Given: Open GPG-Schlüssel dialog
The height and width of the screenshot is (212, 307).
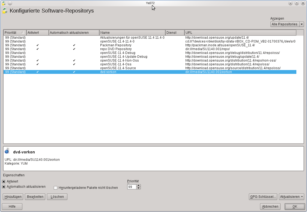Looking at the screenshot, I should click(x=263, y=197).
